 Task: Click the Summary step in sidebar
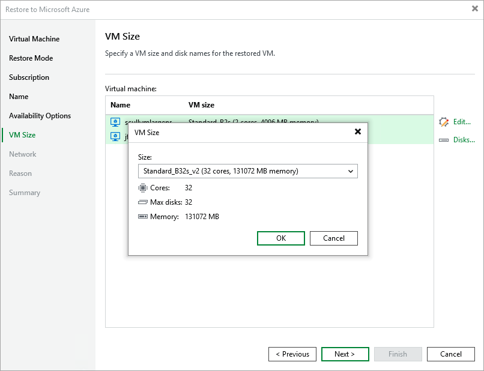(x=25, y=193)
